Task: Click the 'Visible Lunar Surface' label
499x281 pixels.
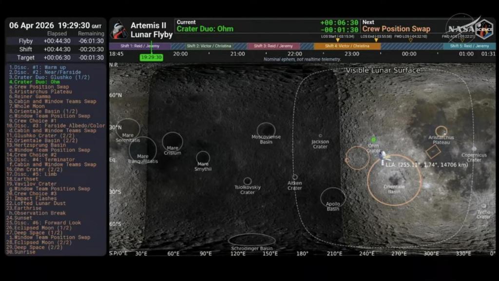Action: coord(383,70)
